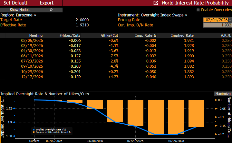Click the pop-out window icon beside the title

(156, 3)
